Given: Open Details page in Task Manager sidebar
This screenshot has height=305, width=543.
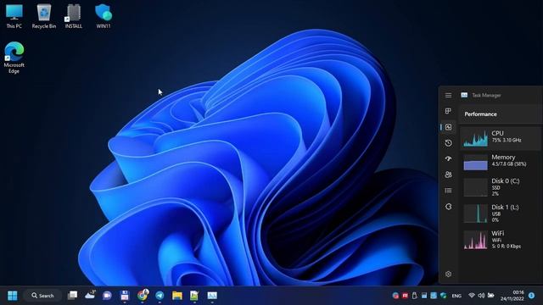Looking at the screenshot, I should (x=448, y=191).
